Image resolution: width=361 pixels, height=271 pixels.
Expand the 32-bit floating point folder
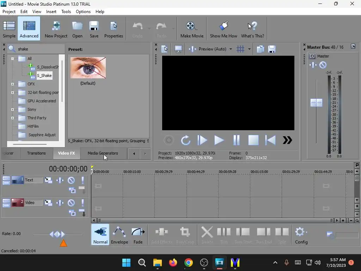coord(12,93)
